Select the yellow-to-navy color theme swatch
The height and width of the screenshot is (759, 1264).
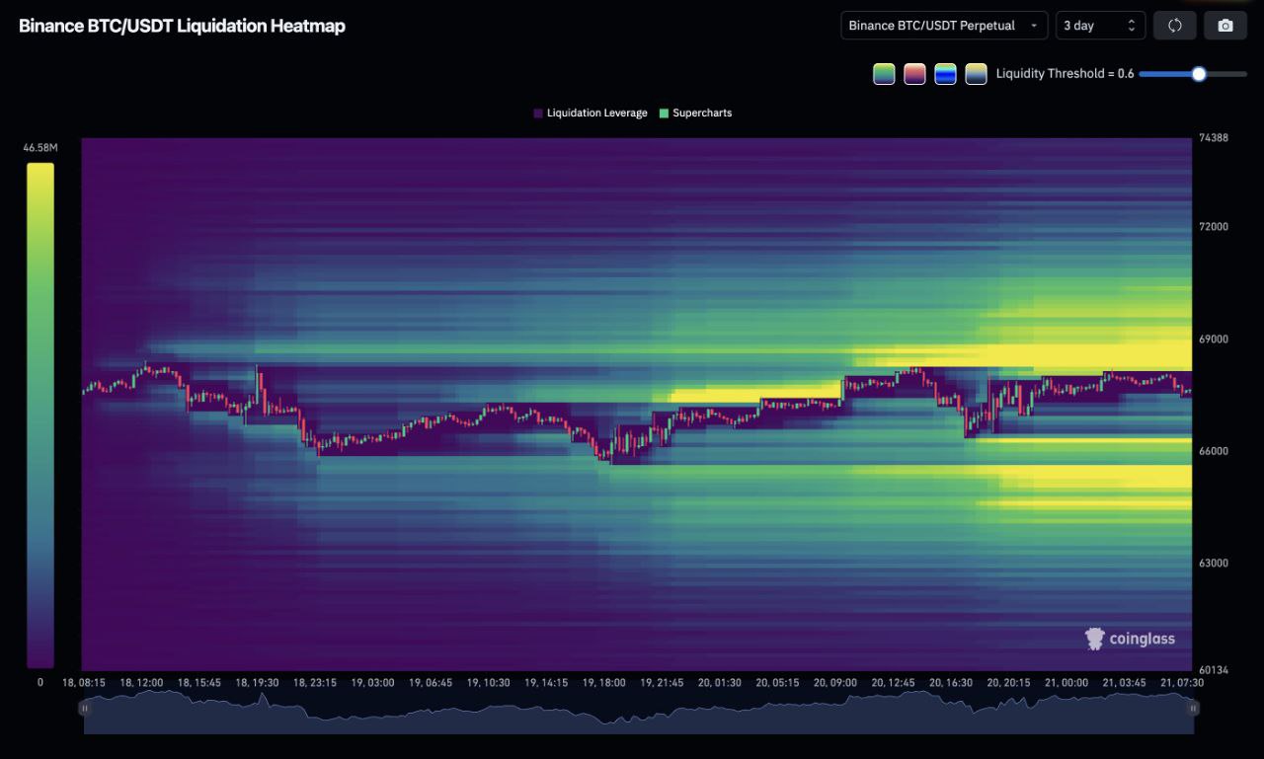tap(976, 74)
